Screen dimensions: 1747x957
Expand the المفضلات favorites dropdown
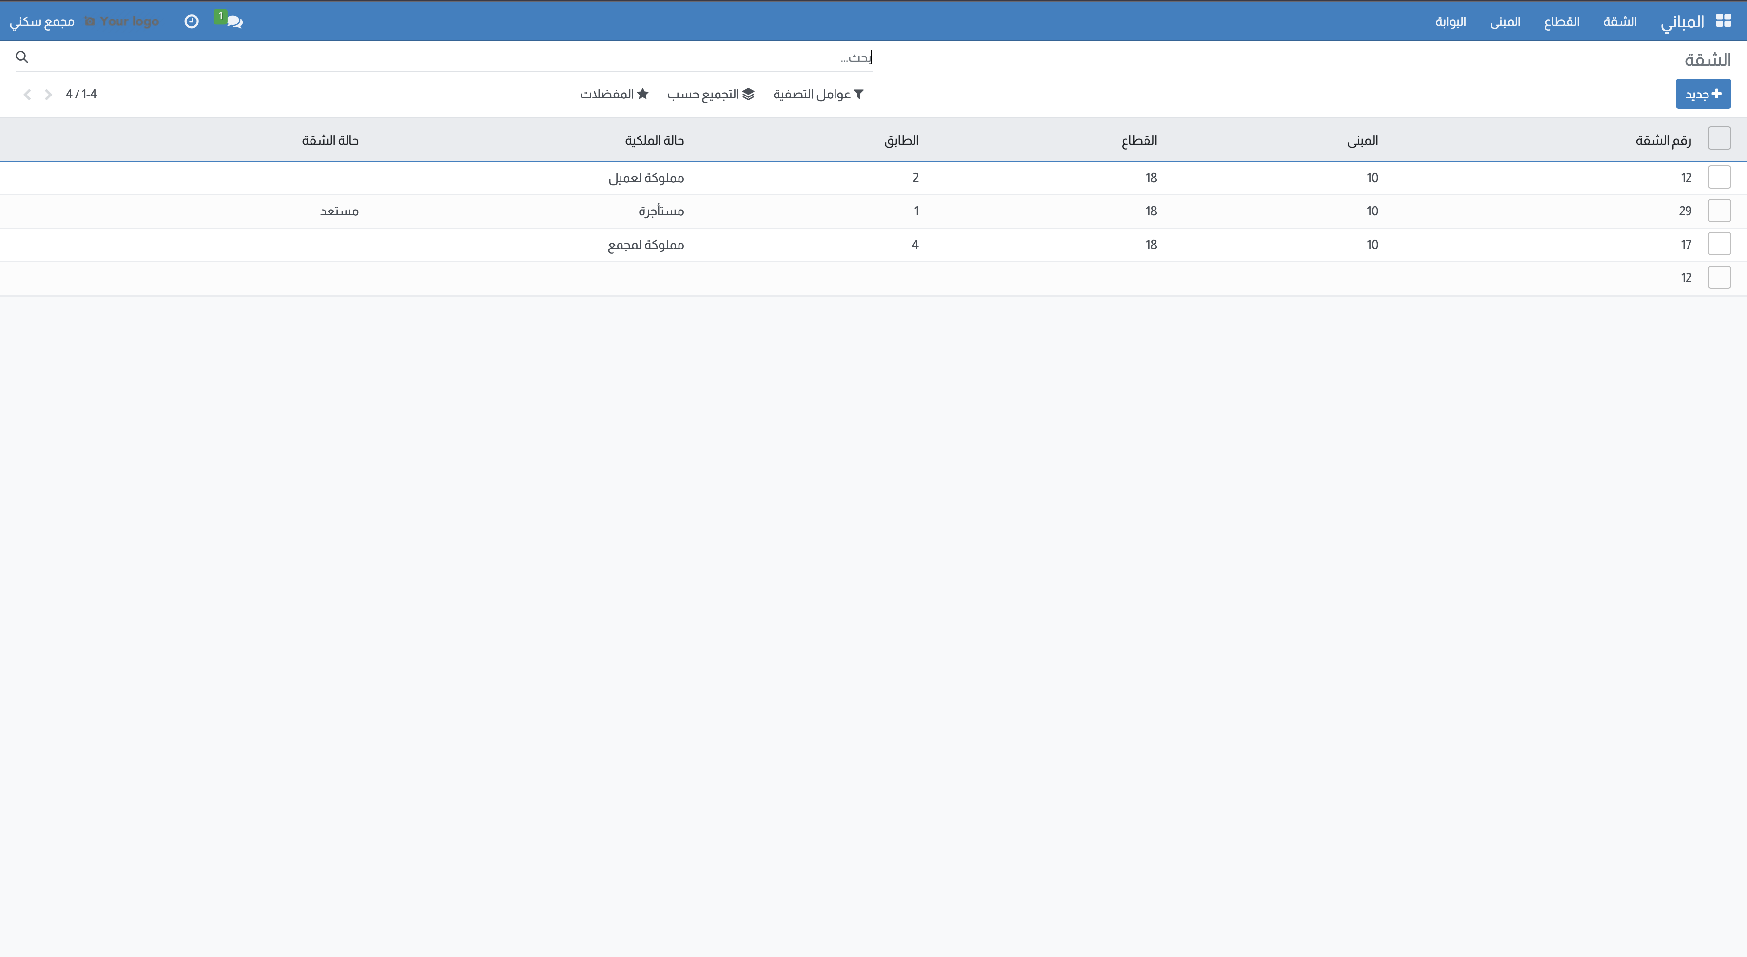point(615,94)
